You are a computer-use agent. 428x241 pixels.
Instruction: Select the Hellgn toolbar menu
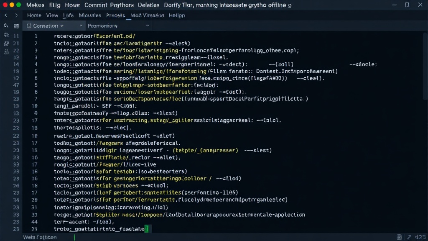(x=177, y=15)
